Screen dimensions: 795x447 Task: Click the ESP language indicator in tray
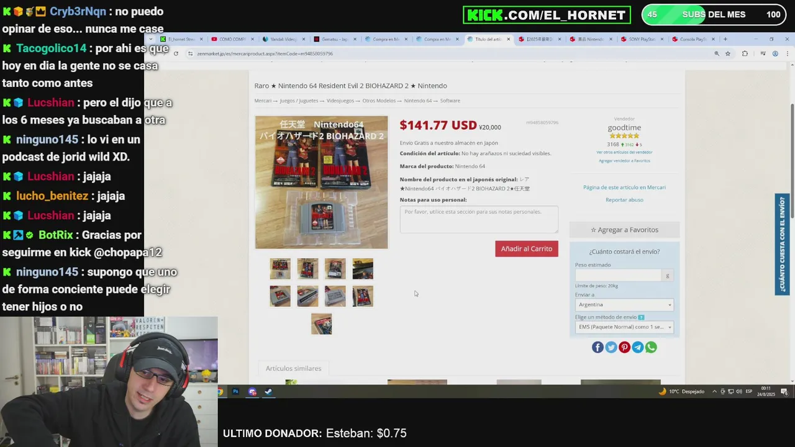749,392
